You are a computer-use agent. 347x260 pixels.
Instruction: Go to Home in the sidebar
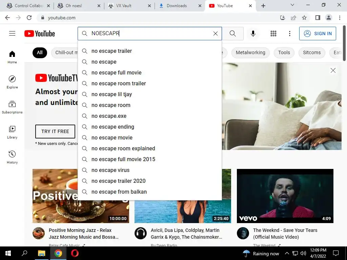(x=12, y=57)
